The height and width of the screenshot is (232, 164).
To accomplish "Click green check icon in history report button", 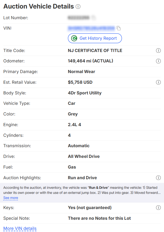I will pos(75,38).
